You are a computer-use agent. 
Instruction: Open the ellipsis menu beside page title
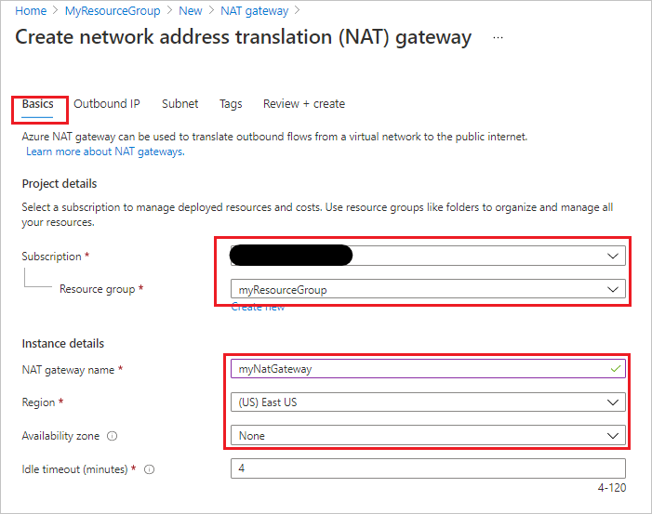pos(499,38)
